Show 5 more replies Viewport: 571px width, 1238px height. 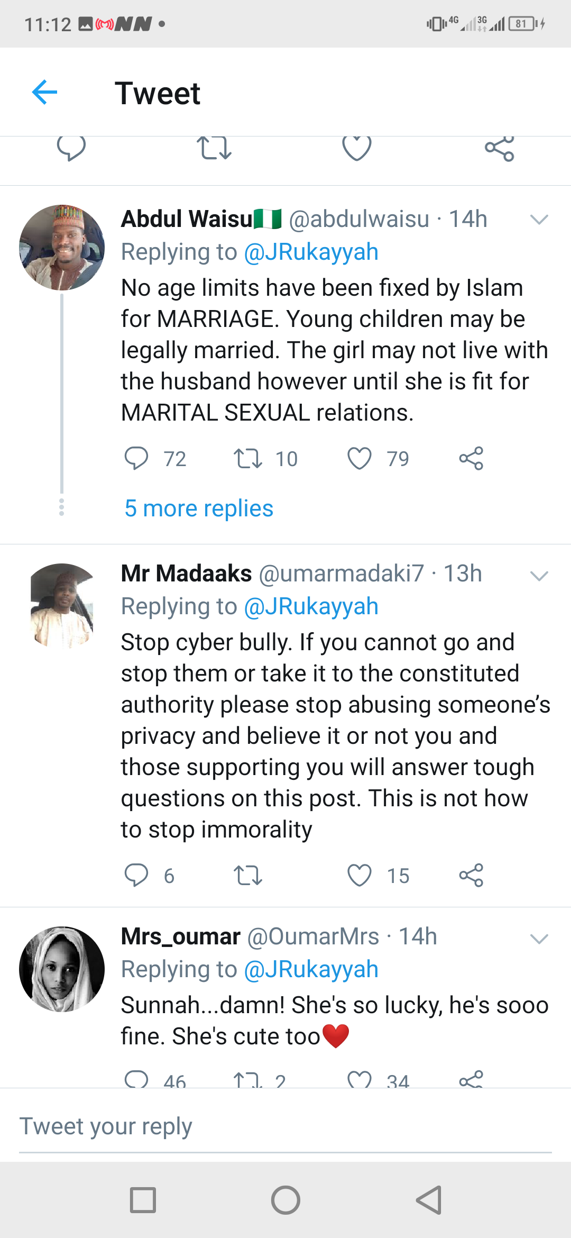199,508
